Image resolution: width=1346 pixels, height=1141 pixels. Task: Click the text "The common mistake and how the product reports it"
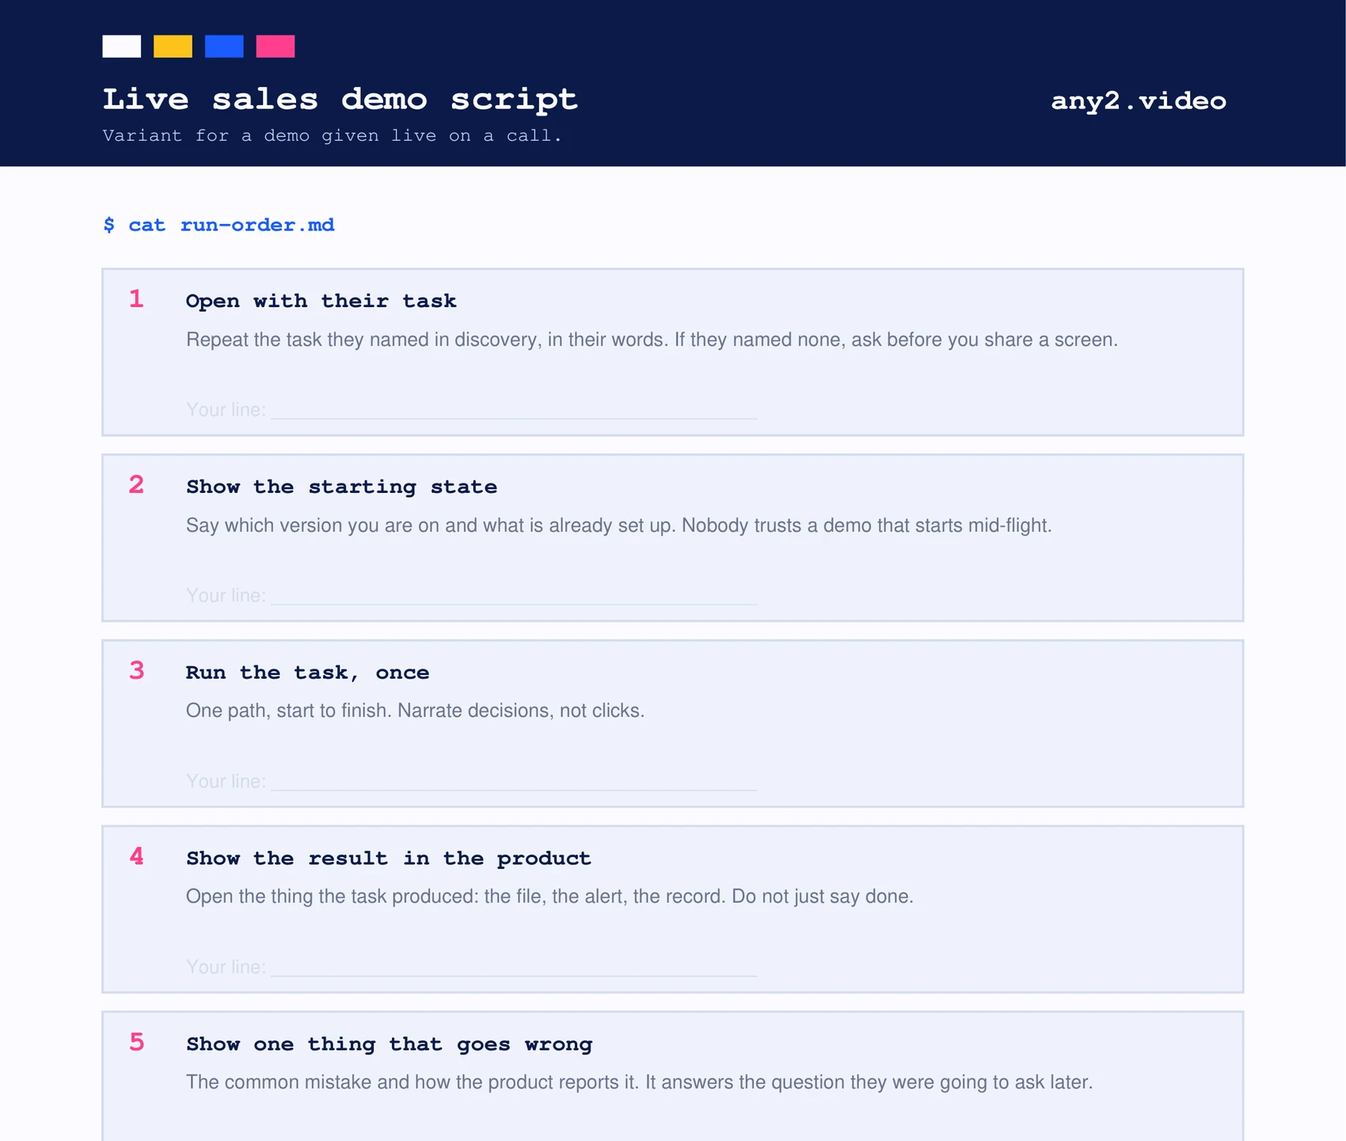coord(413,1082)
